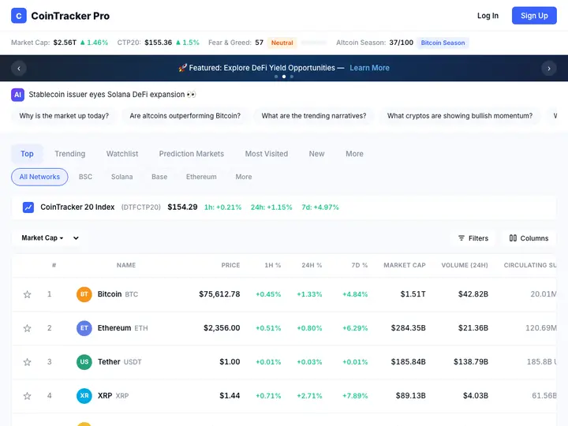
Task: Click the Fear & Greed gauge bar
Action: pyautogui.click(x=314, y=43)
